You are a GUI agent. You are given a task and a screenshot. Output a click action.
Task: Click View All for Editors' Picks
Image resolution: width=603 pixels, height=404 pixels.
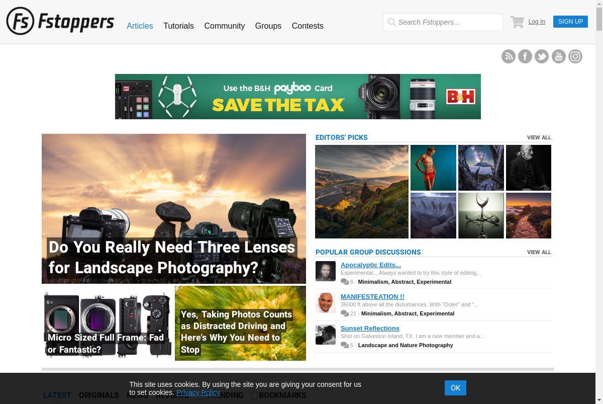pos(539,137)
